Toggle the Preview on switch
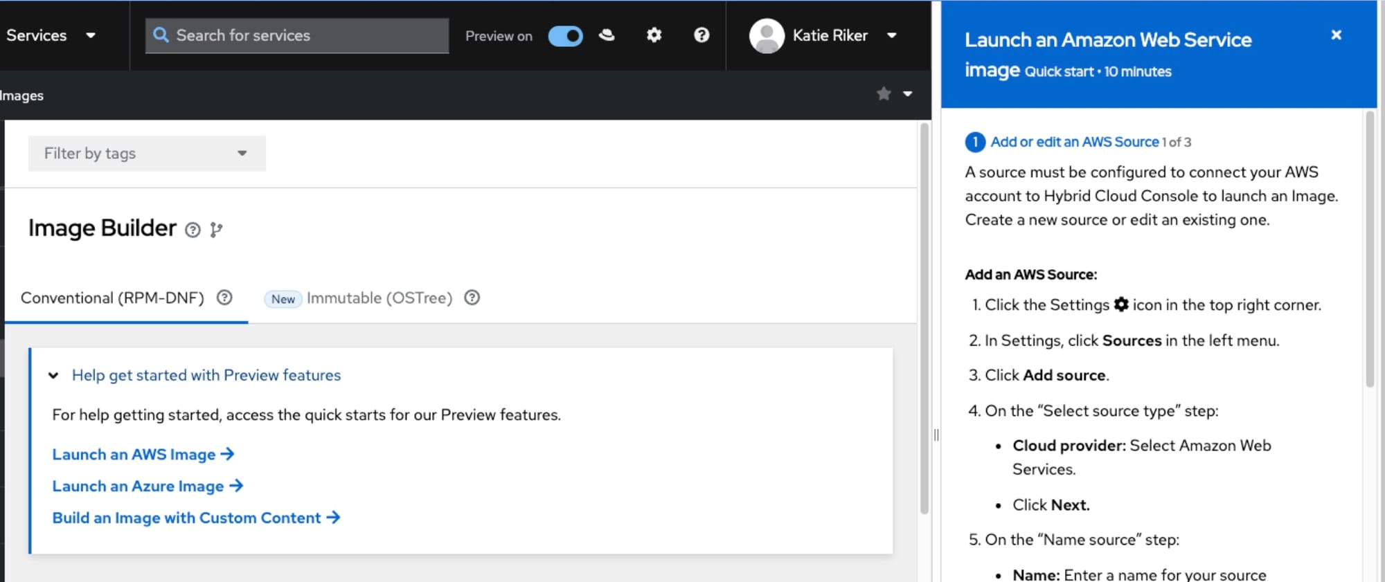 point(565,35)
